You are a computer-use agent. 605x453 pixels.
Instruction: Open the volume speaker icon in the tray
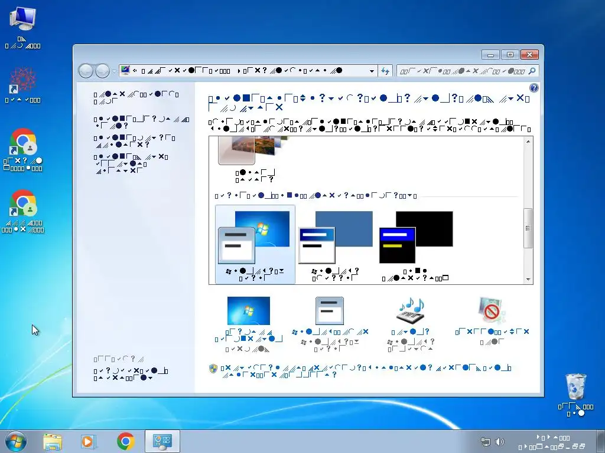pyautogui.click(x=500, y=442)
